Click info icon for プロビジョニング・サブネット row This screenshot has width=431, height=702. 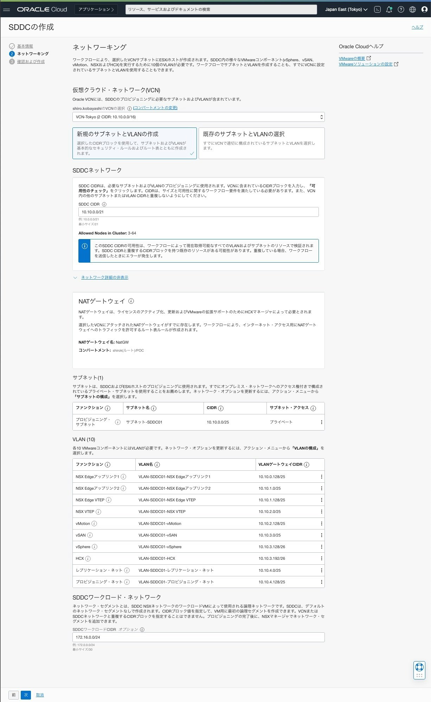[118, 422]
